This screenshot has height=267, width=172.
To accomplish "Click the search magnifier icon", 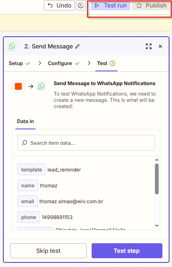I will (25, 143).
